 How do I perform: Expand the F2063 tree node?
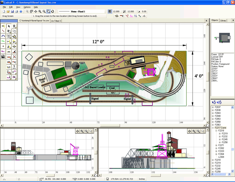pos(213,125)
